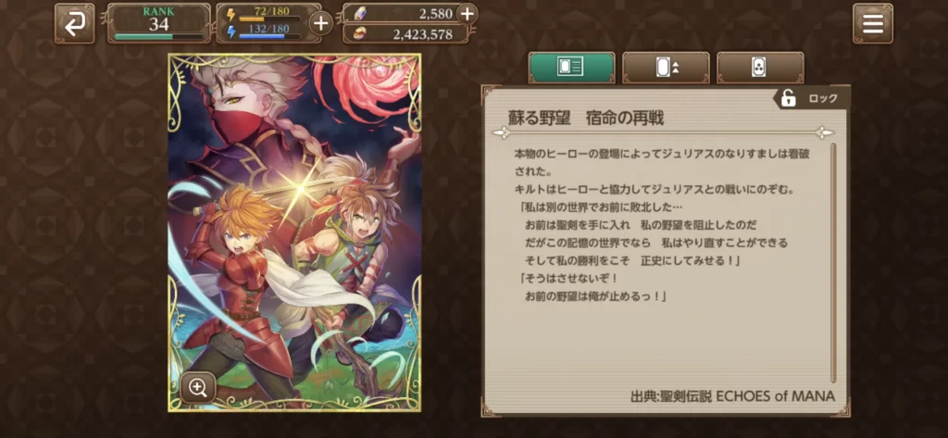The image size is (948, 438).
Task: Click the blue stamina lightning icon
Action: 231,32
